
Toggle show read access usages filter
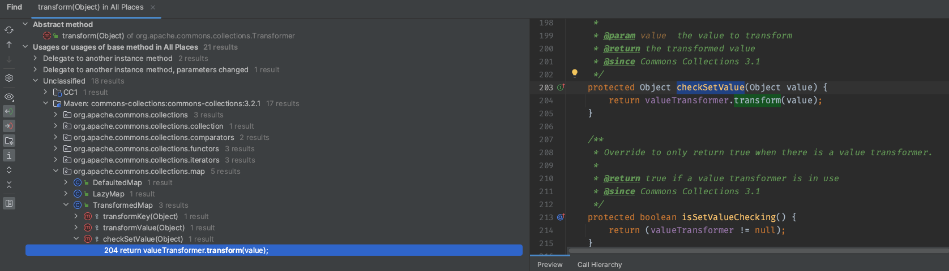9,111
